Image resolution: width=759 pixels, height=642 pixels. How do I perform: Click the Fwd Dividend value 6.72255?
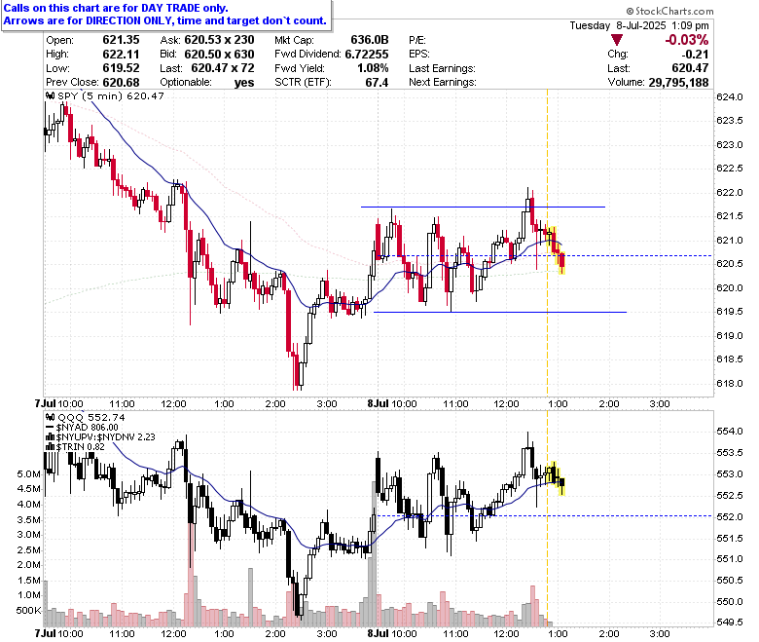pos(367,54)
